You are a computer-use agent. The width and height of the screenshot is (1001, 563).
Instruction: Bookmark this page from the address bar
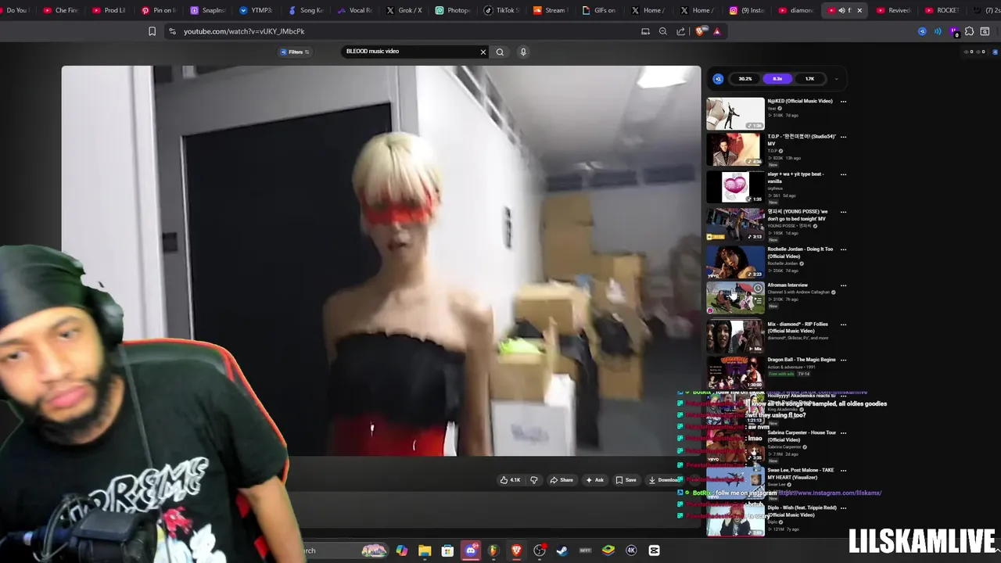(152, 31)
